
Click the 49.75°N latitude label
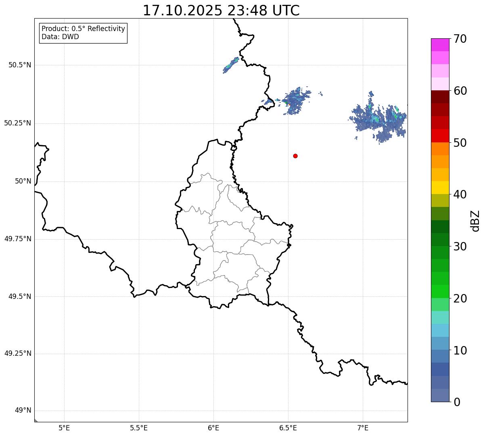pos(18,239)
